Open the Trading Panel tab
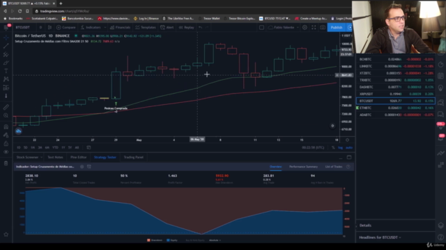Image resolution: width=446 pixels, height=250 pixels. (133, 158)
